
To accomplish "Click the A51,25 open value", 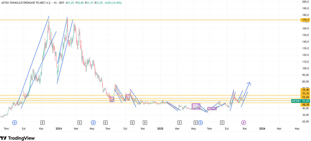I will click(70, 3).
